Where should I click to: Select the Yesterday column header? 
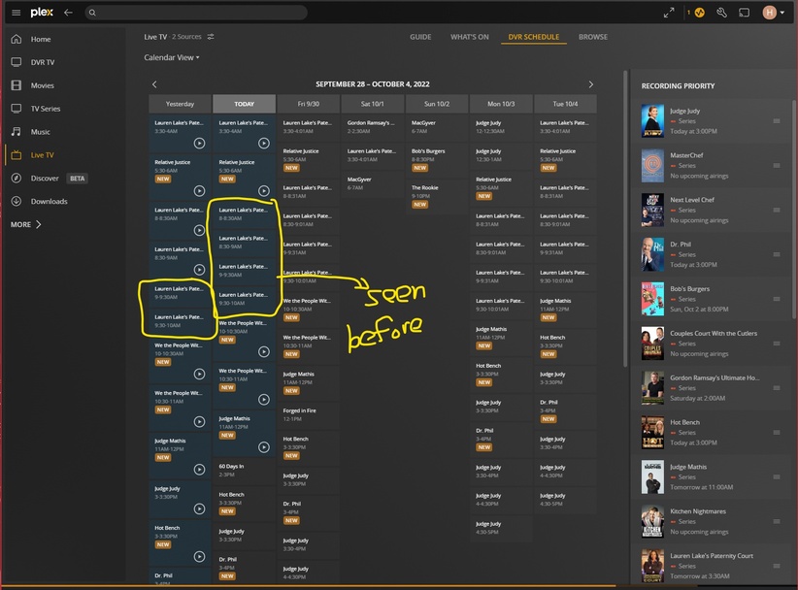(x=180, y=104)
